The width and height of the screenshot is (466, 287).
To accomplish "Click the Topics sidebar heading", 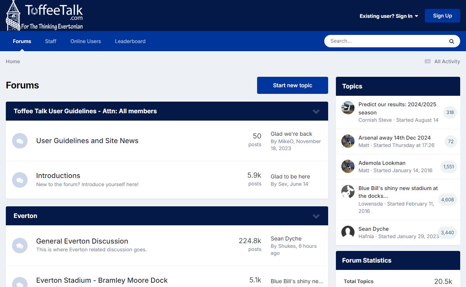I will pos(352,86).
